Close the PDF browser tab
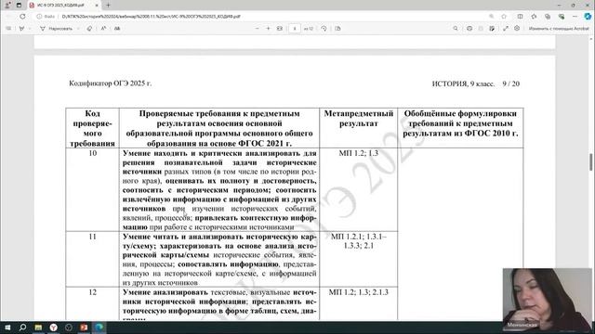This screenshot has height=334, width=595. coord(97,6)
